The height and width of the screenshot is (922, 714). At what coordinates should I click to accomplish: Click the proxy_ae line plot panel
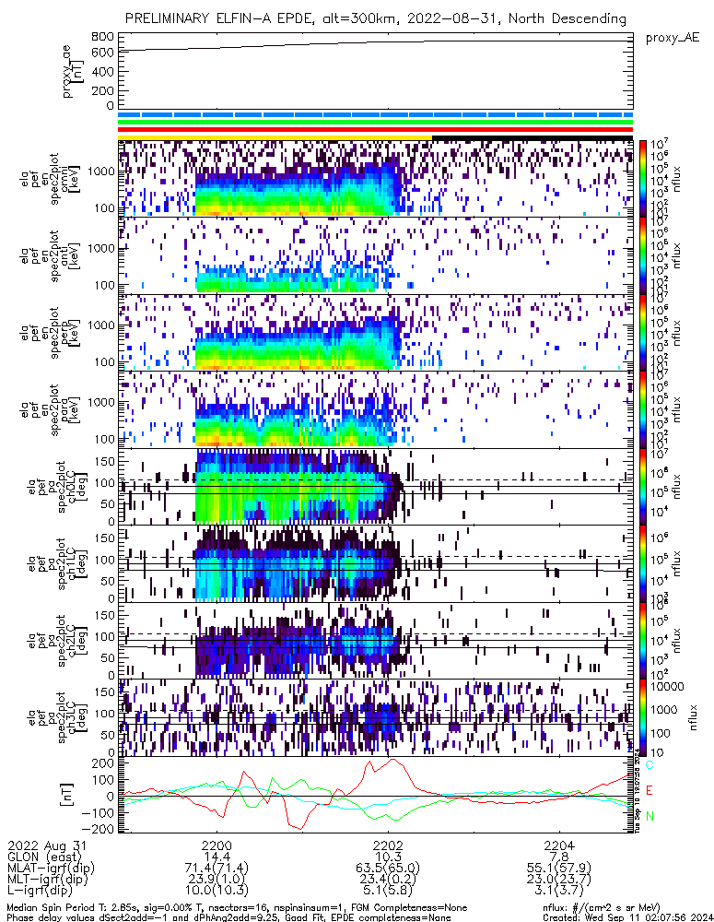(376, 71)
